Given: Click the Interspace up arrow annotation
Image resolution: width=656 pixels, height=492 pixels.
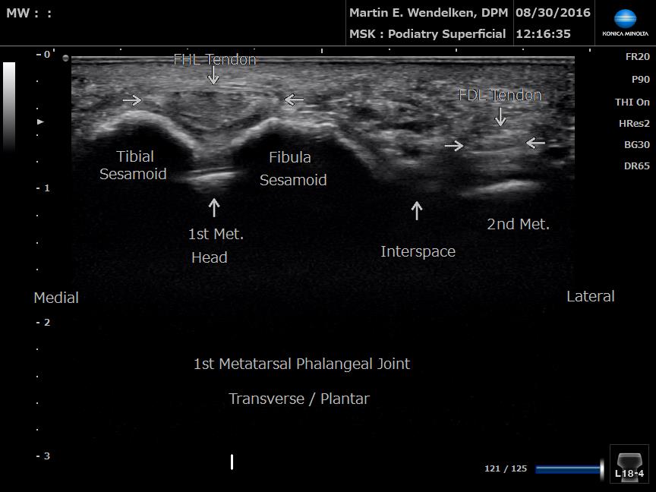Looking at the screenshot, I should pyautogui.click(x=416, y=210).
